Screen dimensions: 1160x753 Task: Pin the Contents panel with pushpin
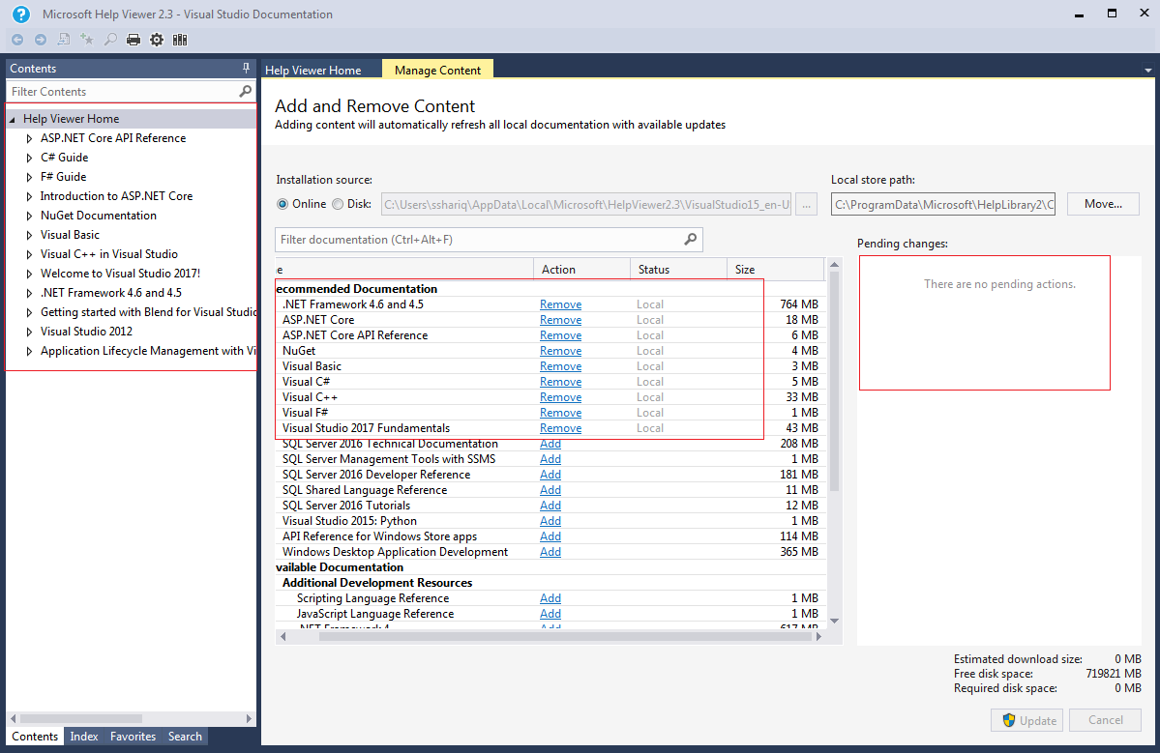pyautogui.click(x=247, y=68)
